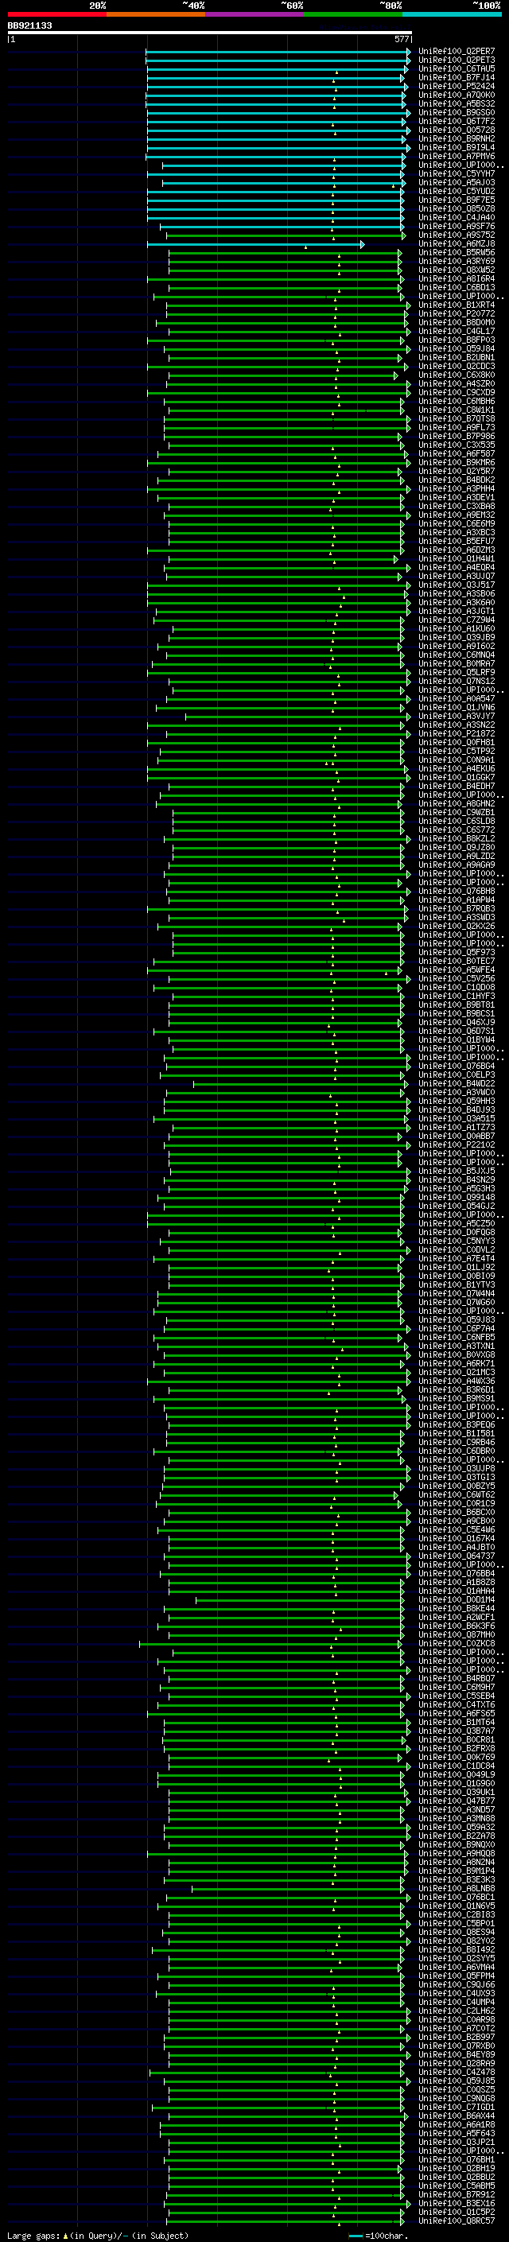Open hit UniRef100_B5RW56

[457, 253]
